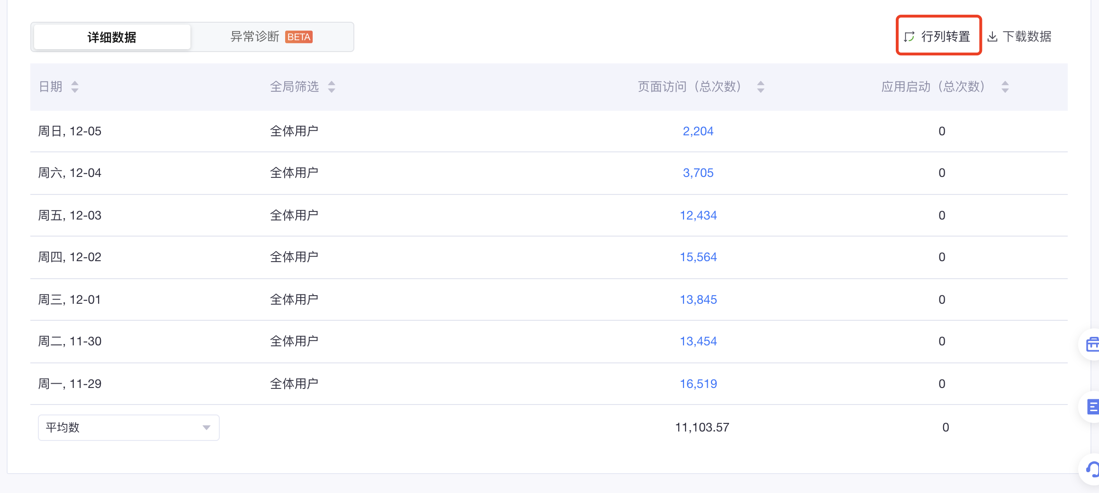Click 全体用户 in the 12-05 row
The height and width of the screenshot is (493, 1099).
(x=294, y=131)
